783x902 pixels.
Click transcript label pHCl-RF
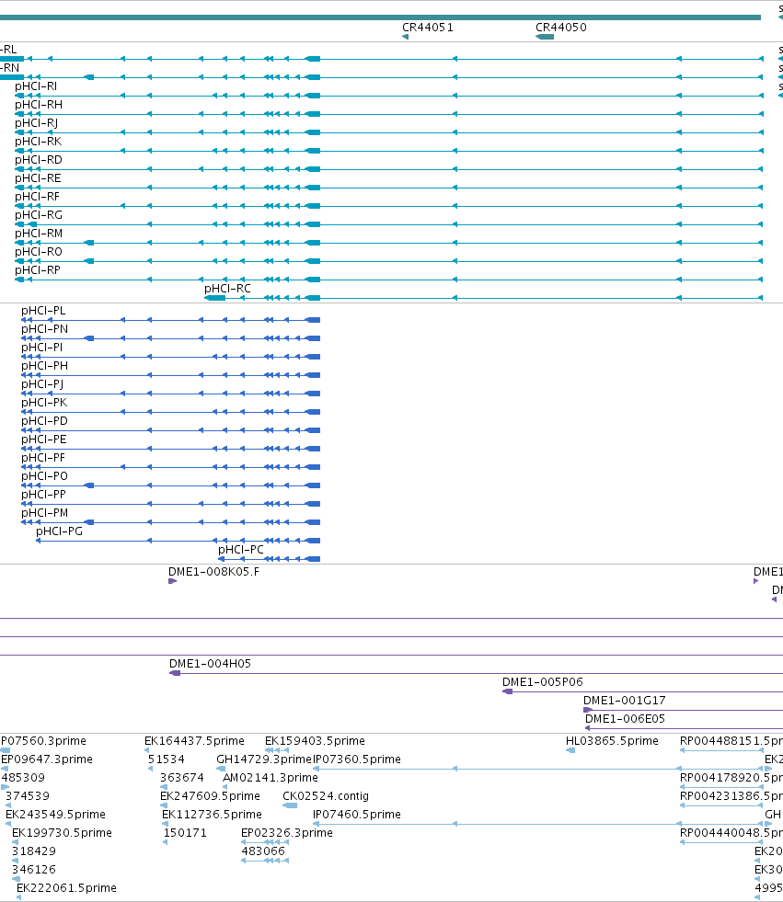(x=38, y=197)
